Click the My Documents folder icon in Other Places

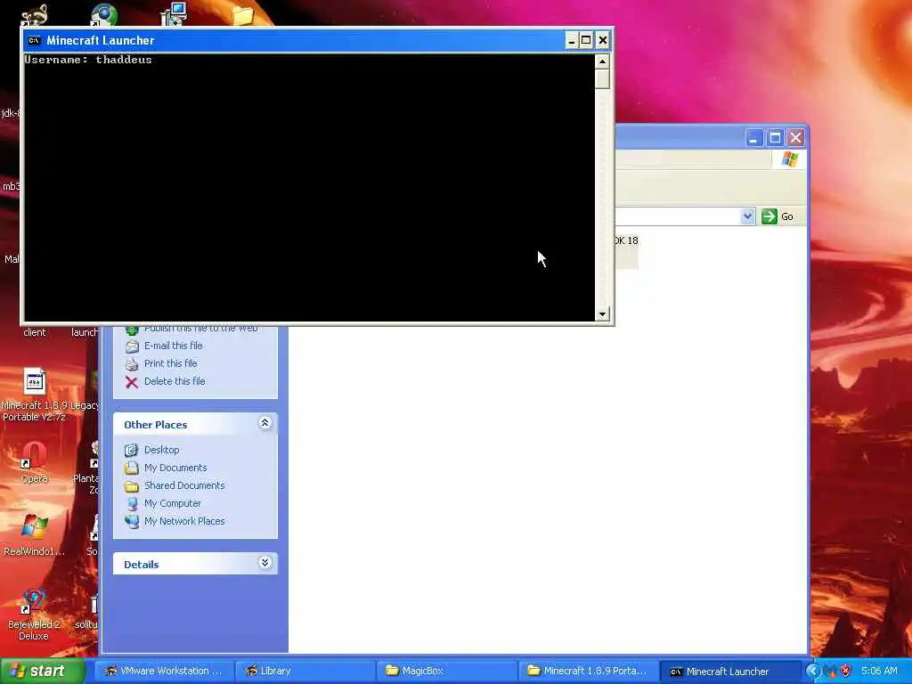pyautogui.click(x=132, y=468)
